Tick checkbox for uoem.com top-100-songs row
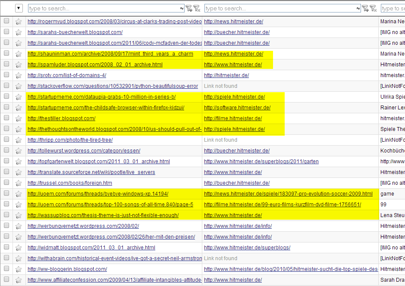The width and height of the screenshot is (405, 286). (x=6, y=204)
